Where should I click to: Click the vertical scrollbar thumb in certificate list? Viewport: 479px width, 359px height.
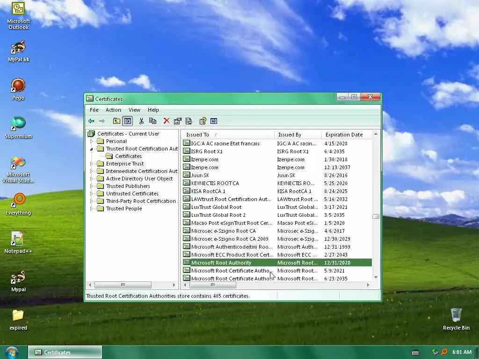376,216
